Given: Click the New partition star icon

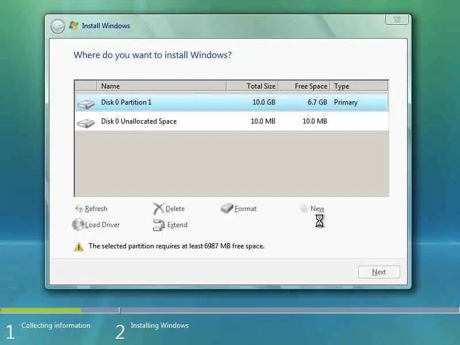Looking at the screenshot, I should point(304,209).
